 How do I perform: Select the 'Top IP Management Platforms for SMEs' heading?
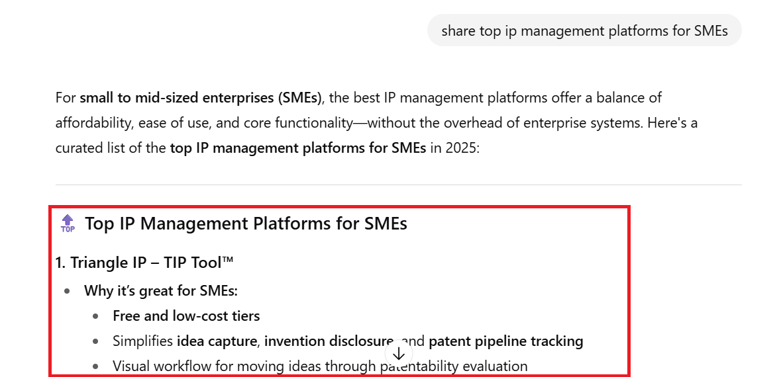point(246,223)
